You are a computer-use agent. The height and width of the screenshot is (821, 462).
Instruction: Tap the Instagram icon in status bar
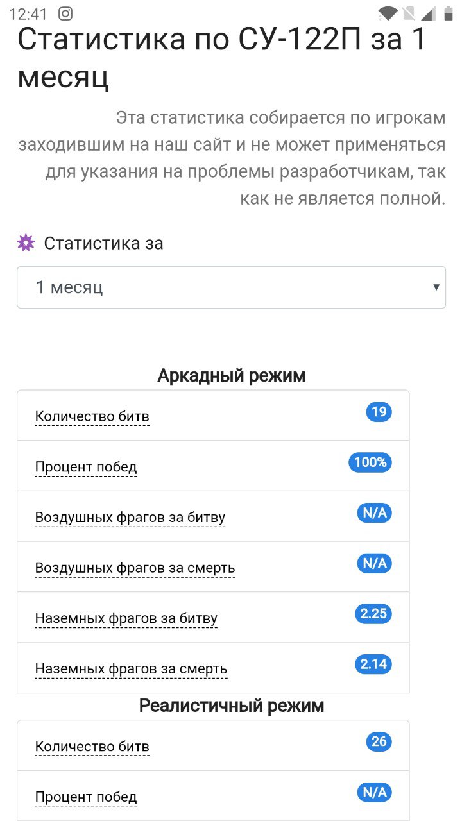(65, 13)
